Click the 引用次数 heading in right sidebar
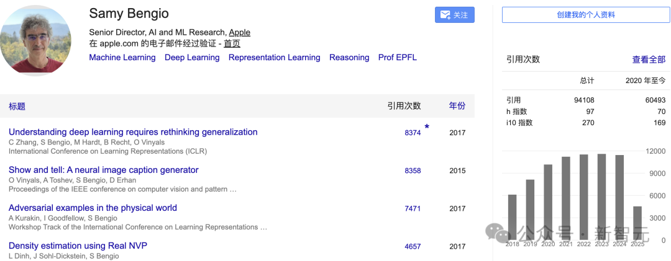This screenshot has width=671, height=261. 523,60
